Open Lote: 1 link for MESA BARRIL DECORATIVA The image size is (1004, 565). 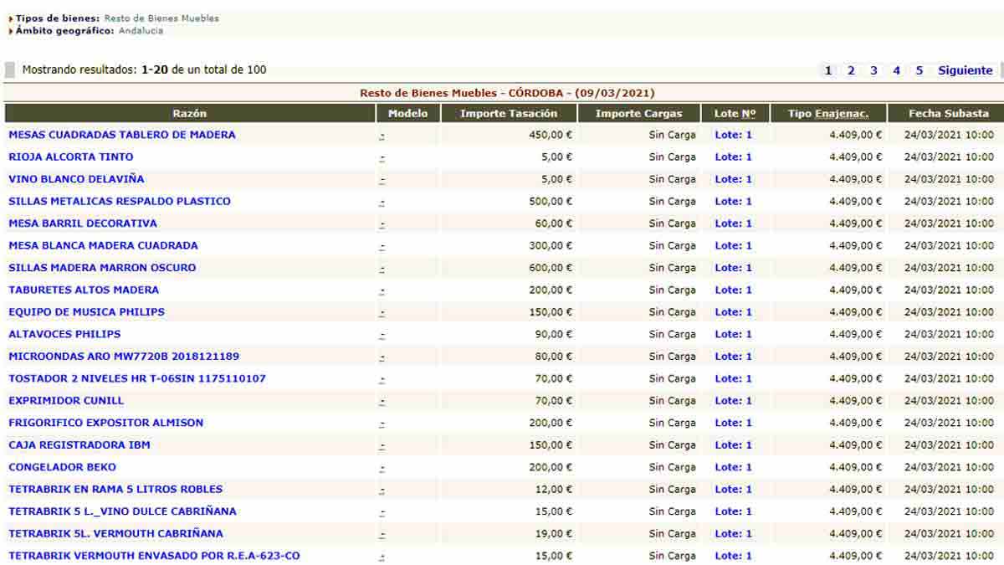733,223
